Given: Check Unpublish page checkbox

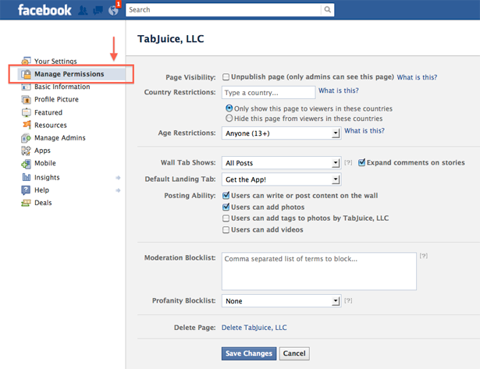Looking at the screenshot, I should pyautogui.click(x=226, y=76).
